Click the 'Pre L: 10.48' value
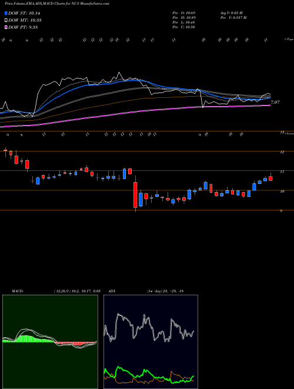Screen dimensions: 294x389 [184, 22]
